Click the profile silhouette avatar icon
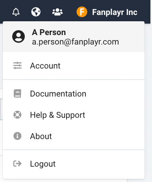This screenshot has height=182, width=152. coord(19,37)
